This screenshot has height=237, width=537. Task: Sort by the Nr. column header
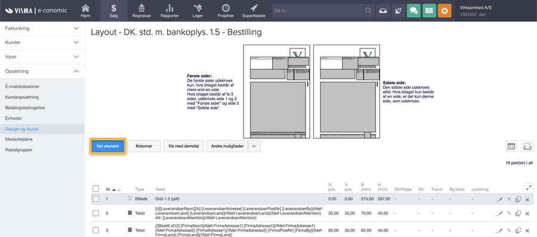pos(109,189)
